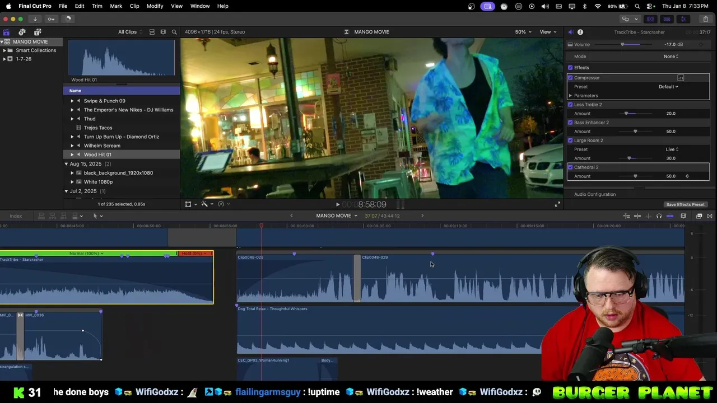
Task: Open the Window menu
Action: click(x=200, y=6)
